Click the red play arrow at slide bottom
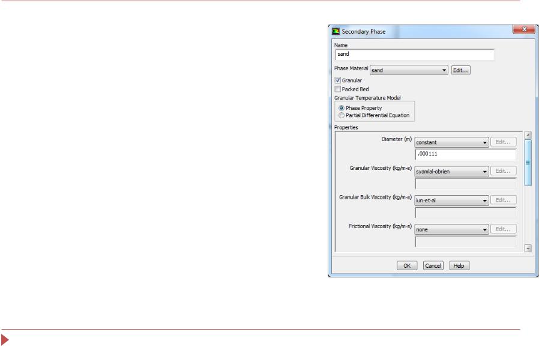The image size is (539, 347). click(x=5, y=340)
